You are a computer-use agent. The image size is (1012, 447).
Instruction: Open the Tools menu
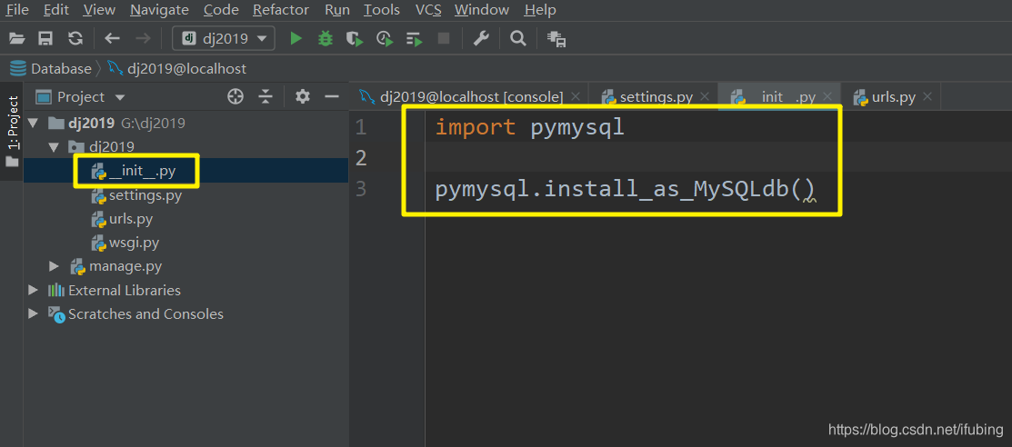tap(382, 10)
